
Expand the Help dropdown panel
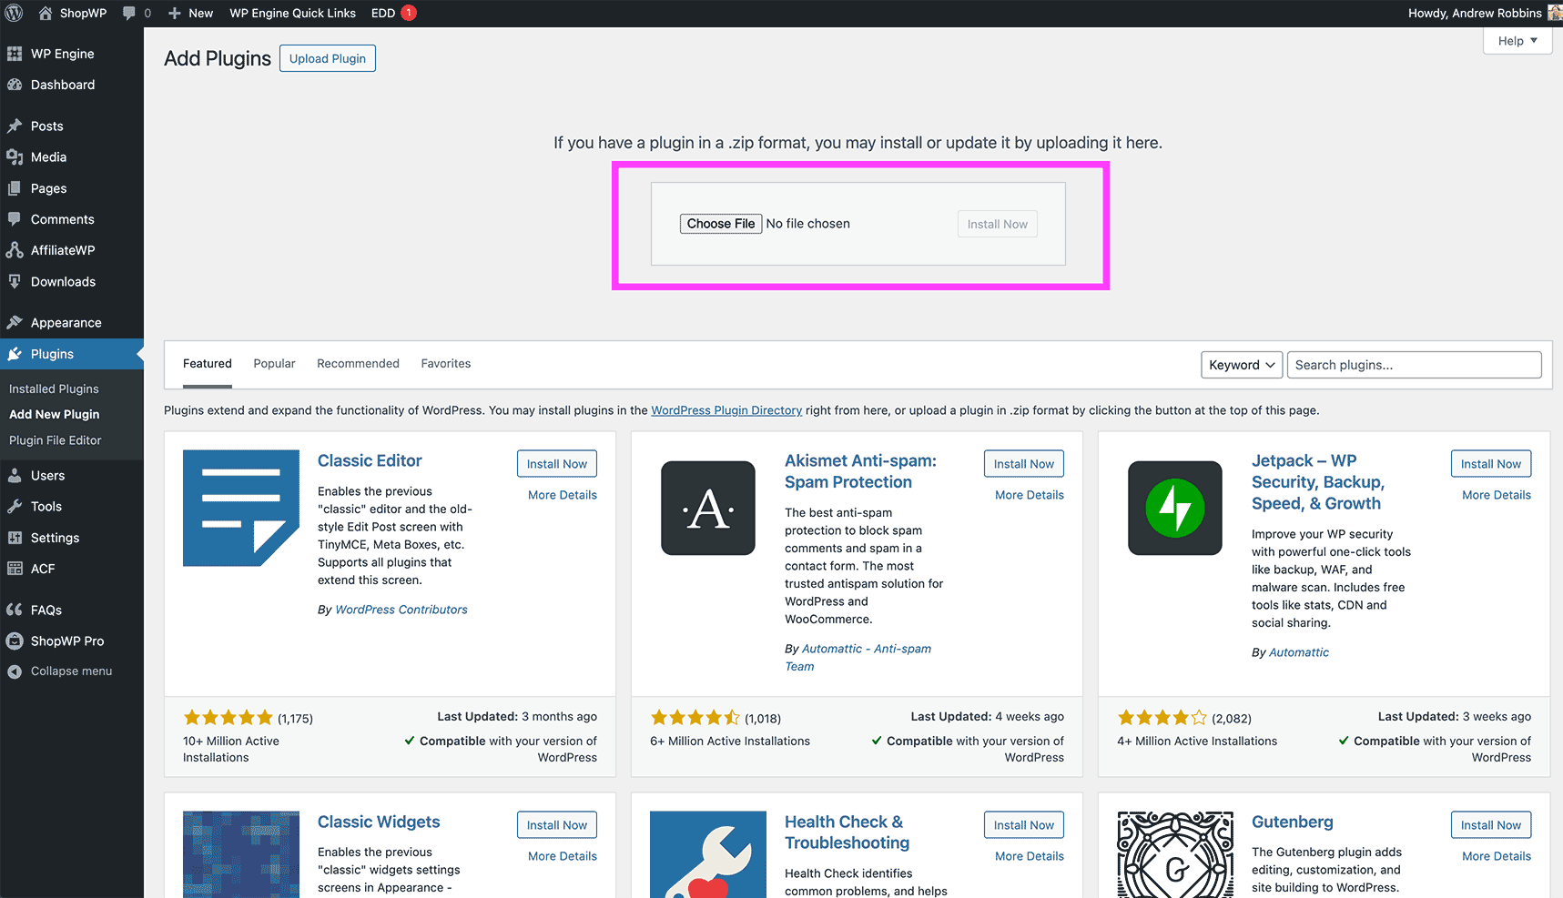tap(1517, 41)
